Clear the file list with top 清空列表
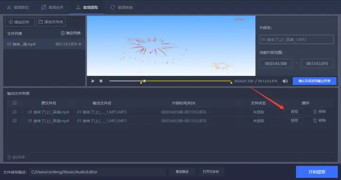 tap(71, 33)
